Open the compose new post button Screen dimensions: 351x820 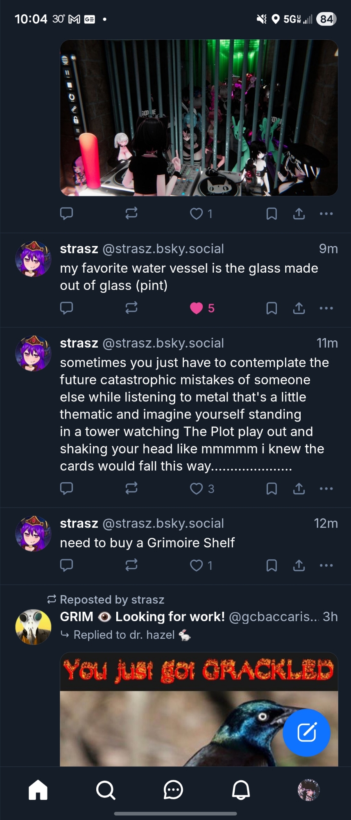pyautogui.click(x=306, y=732)
